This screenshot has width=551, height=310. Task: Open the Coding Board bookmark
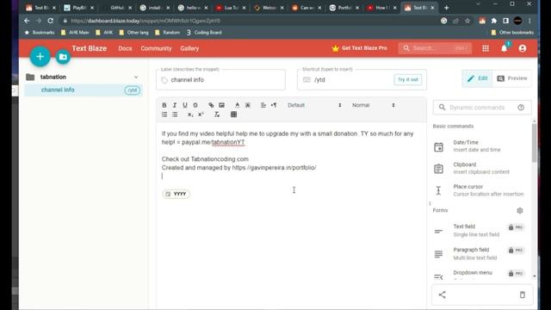(x=204, y=33)
